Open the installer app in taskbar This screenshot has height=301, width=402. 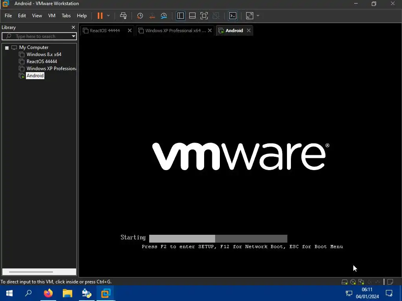87,293
